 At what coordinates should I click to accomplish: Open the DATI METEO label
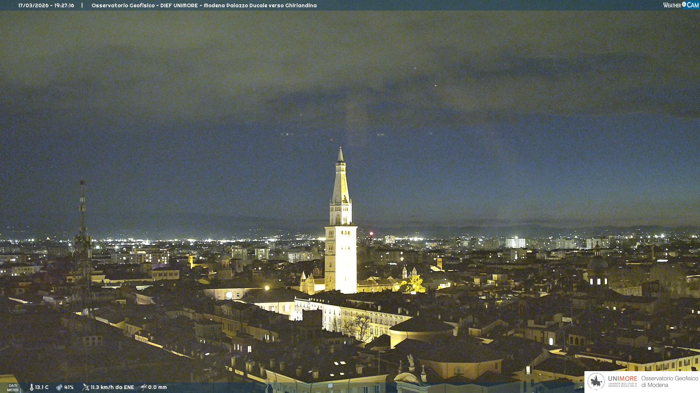13,388
